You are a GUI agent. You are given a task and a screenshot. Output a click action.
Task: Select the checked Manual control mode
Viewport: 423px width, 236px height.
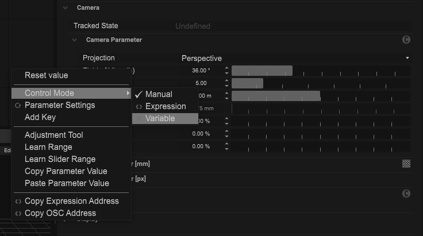pos(159,94)
